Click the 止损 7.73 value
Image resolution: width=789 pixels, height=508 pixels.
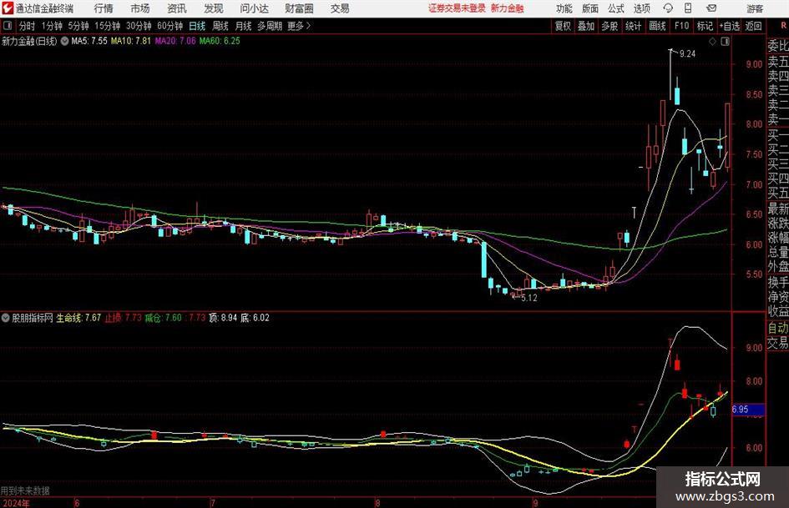pos(123,318)
